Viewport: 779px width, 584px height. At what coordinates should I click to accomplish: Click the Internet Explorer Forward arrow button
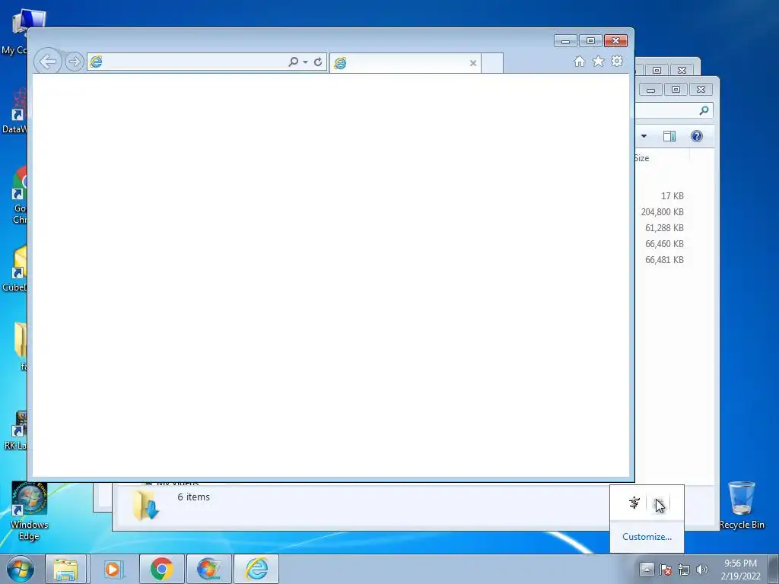(75, 62)
